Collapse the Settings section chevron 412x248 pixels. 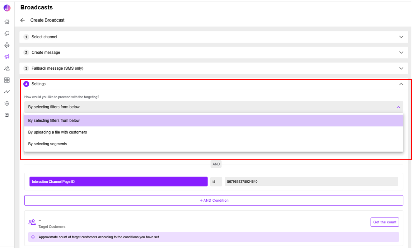coord(401,84)
